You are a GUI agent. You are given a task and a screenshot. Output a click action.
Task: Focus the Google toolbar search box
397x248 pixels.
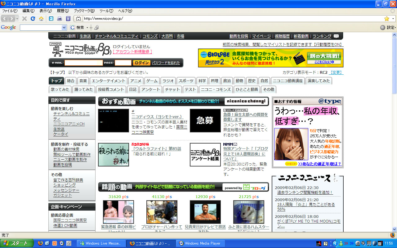point(41,28)
